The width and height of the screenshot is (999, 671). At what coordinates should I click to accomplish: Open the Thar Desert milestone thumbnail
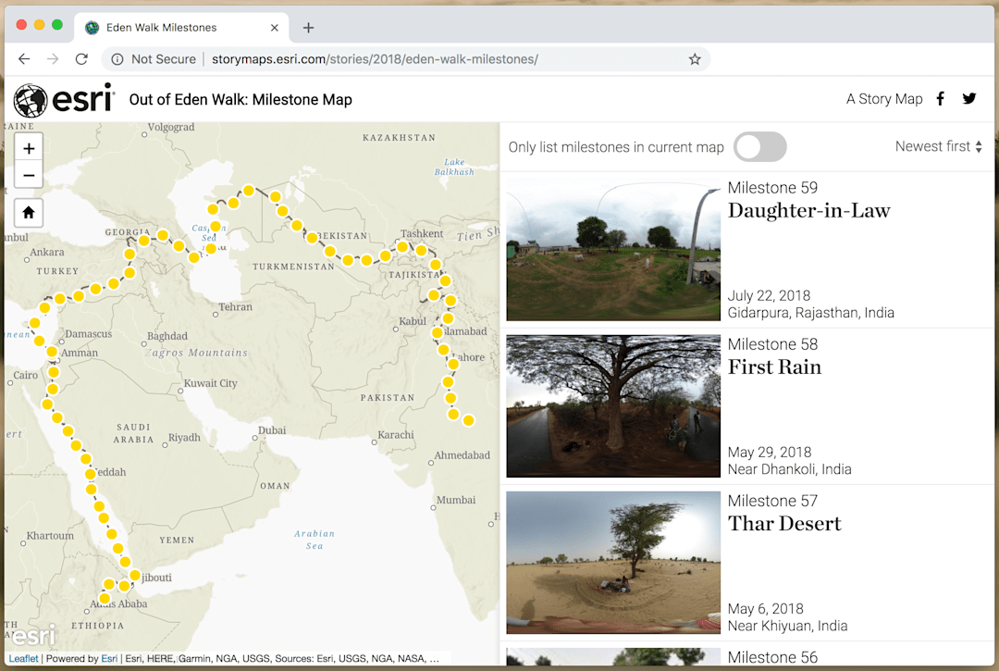pos(612,562)
